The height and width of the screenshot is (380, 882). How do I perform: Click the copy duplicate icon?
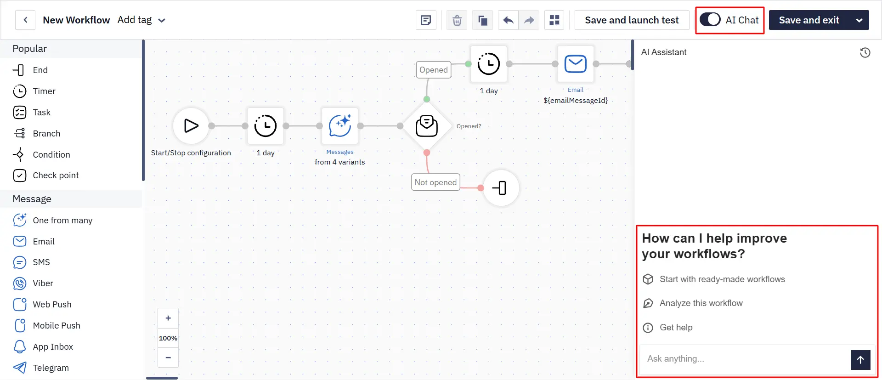click(x=482, y=20)
